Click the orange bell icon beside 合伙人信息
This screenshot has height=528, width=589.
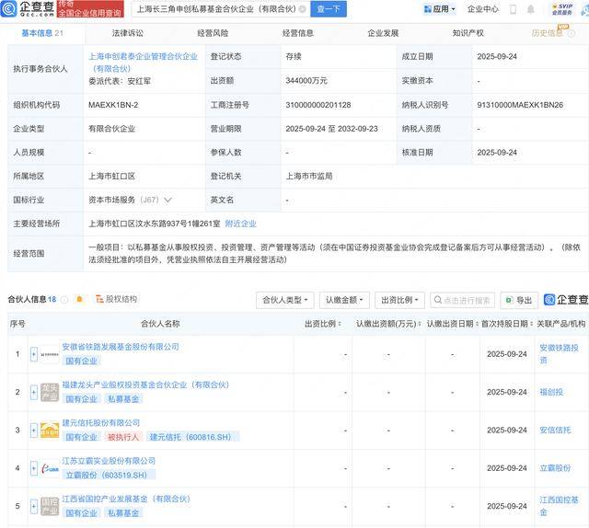click(x=79, y=299)
